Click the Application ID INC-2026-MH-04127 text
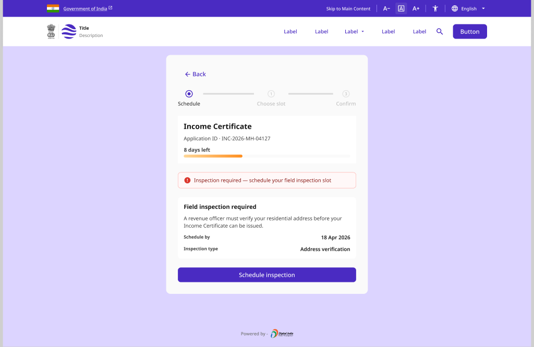Viewport: 534px width, 347px height. [x=227, y=139]
